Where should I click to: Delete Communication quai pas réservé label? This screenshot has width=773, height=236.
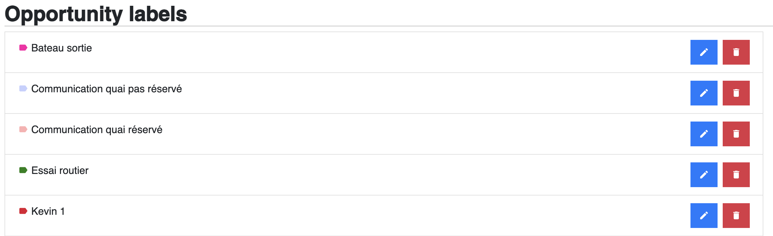pos(736,93)
